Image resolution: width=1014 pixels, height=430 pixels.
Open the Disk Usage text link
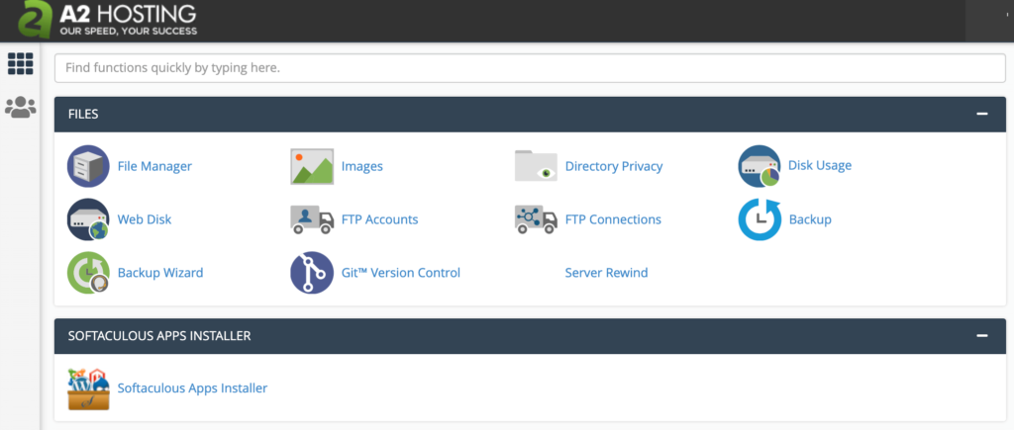(x=819, y=166)
